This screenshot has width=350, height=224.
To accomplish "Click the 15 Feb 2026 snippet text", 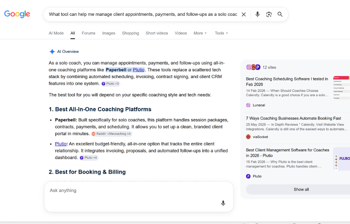I will pyautogui.click(x=284, y=164).
